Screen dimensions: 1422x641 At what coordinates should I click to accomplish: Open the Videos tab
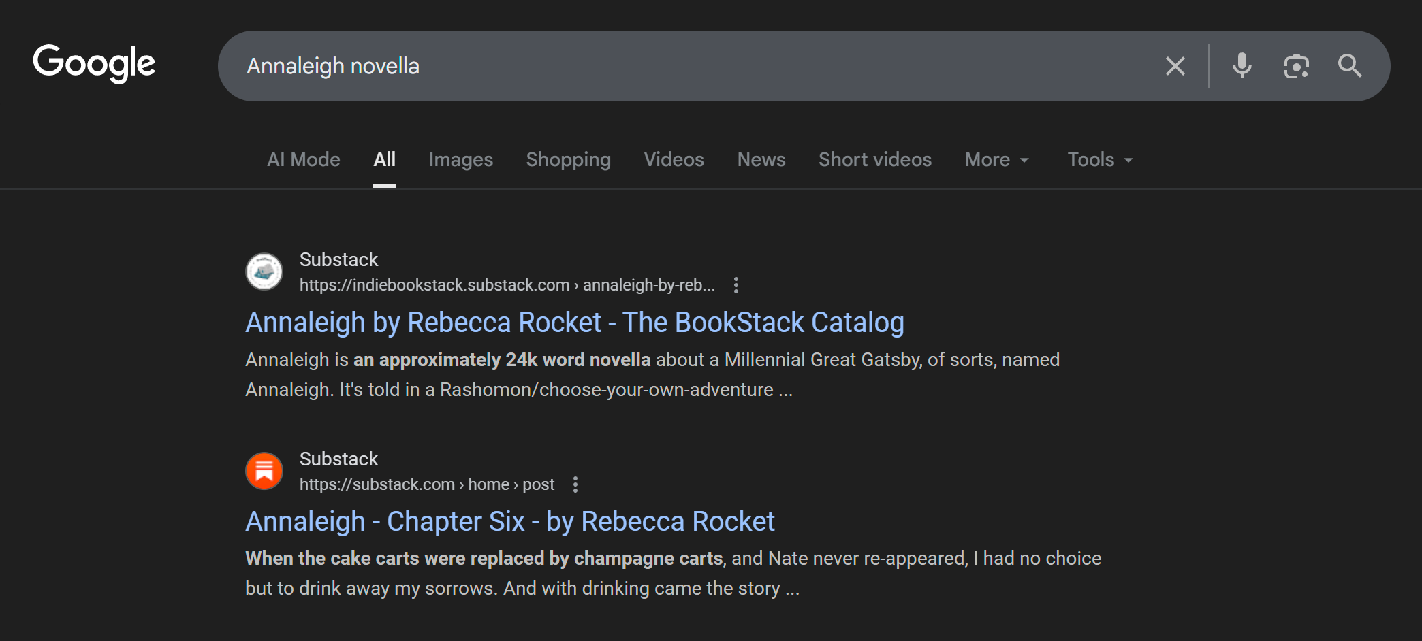click(x=674, y=159)
